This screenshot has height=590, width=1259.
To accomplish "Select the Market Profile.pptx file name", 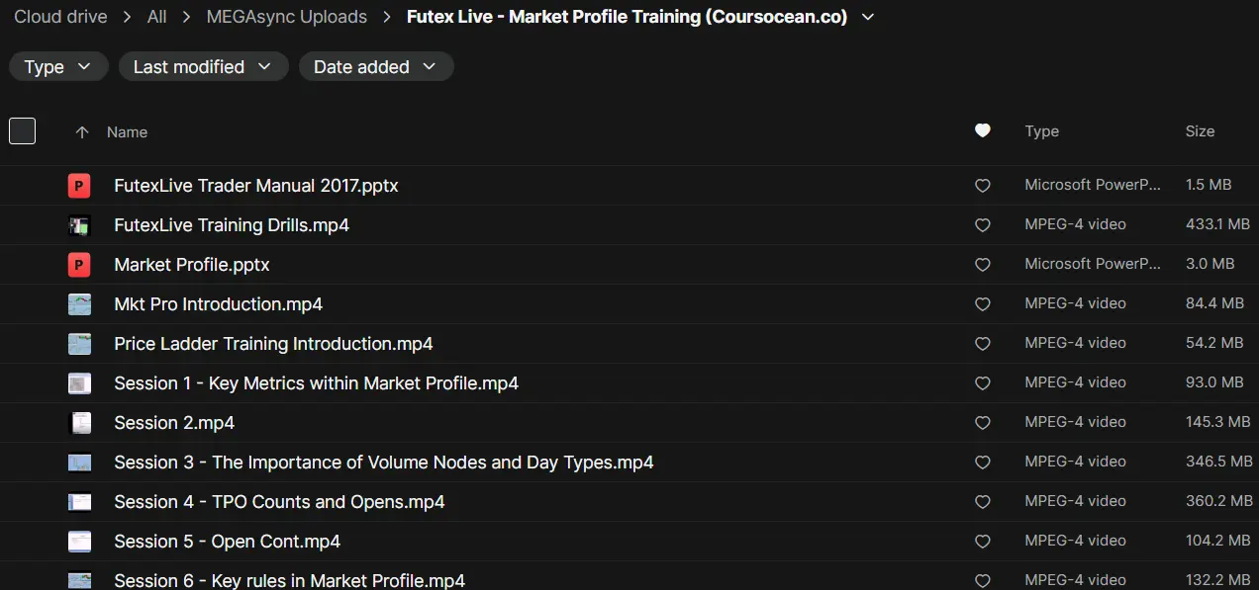I will 192,265.
